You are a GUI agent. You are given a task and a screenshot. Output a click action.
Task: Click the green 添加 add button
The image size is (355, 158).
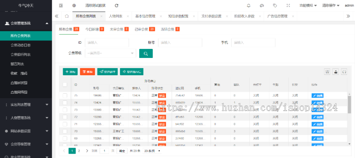click(x=70, y=72)
